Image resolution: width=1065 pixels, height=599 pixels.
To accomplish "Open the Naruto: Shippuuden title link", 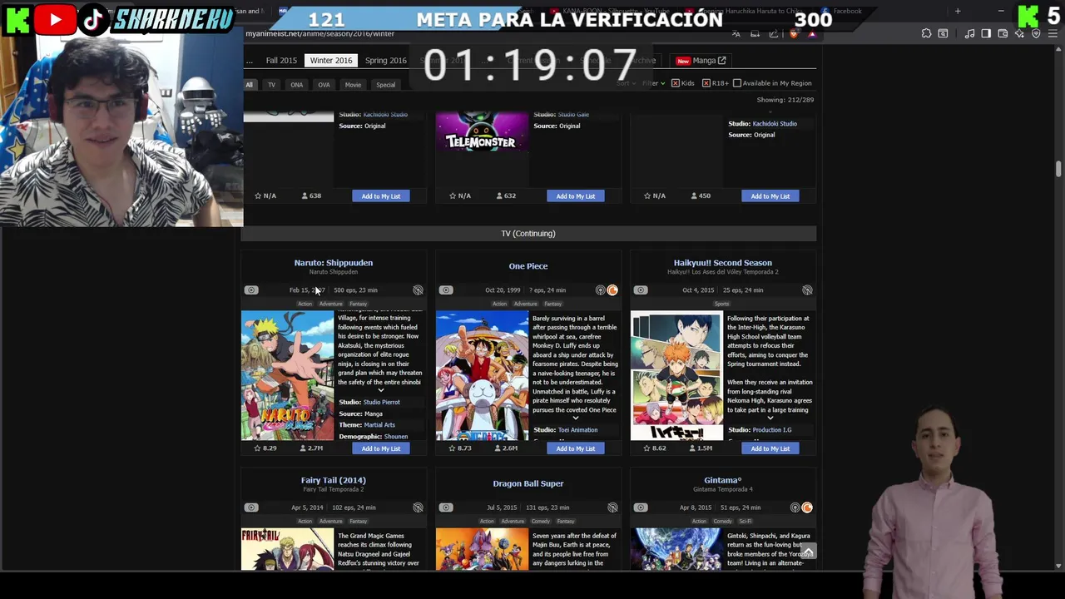I will (x=333, y=263).
